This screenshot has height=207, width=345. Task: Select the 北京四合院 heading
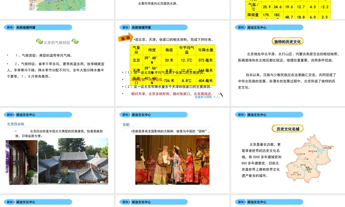16,124
